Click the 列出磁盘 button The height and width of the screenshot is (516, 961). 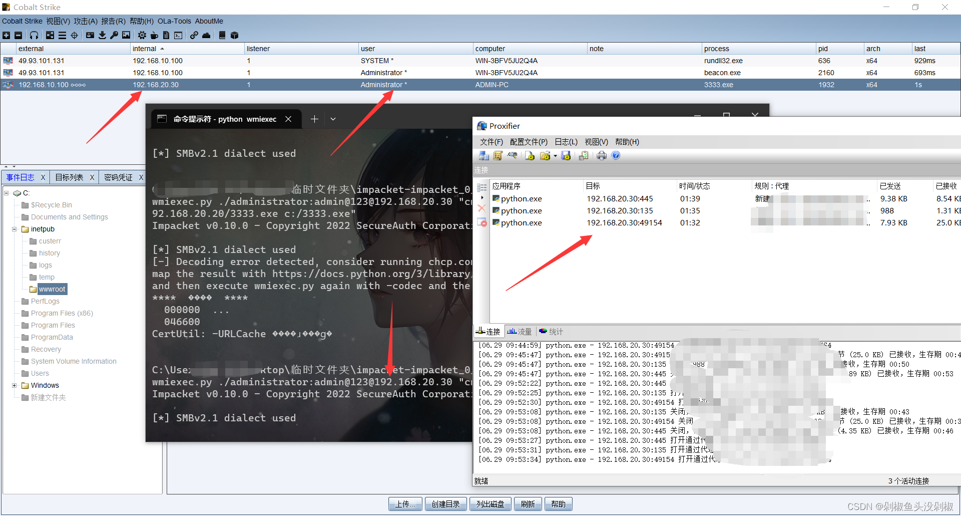point(491,504)
